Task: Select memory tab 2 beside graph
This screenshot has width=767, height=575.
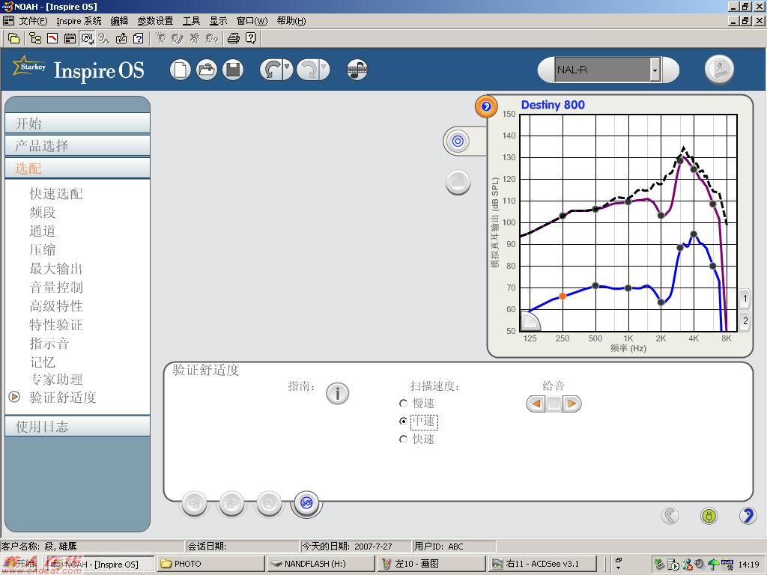Action: [x=745, y=321]
